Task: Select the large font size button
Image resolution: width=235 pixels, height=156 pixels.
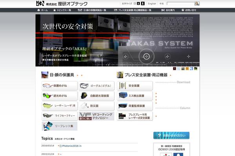Action: point(143,4)
